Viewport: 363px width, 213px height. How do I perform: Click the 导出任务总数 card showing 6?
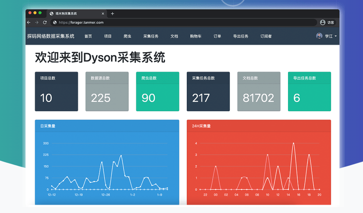pyautogui.click(x=310, y=91)
